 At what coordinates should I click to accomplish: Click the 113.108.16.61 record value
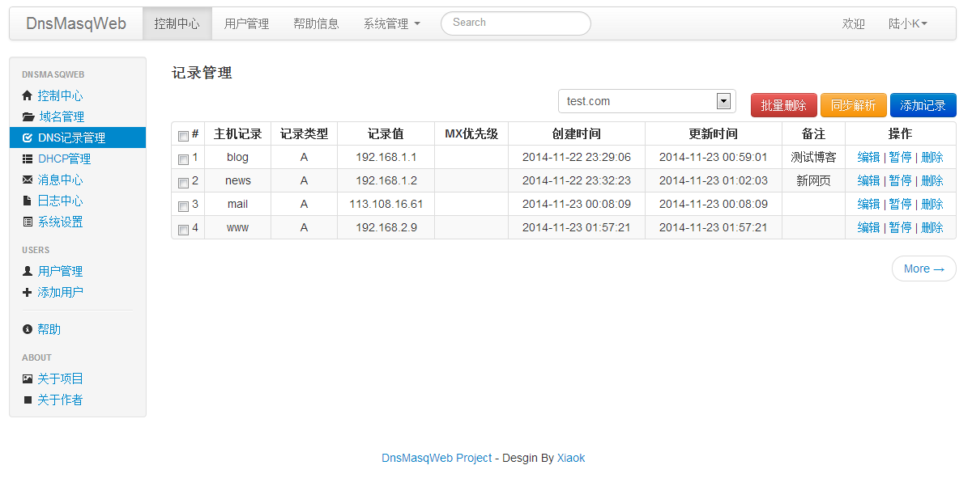click(x=386, y=204)
